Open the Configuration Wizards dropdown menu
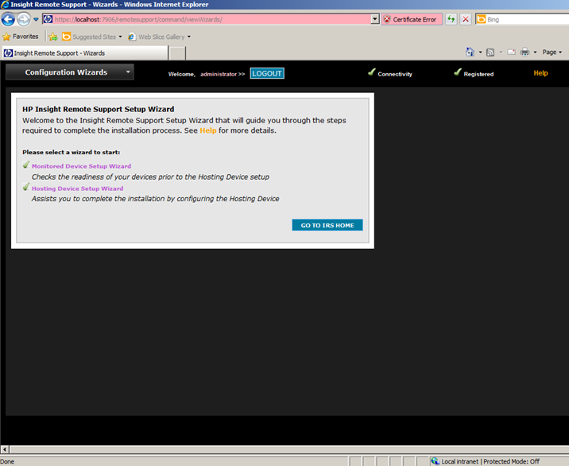569x466 pixels. [x=70, y=72]
